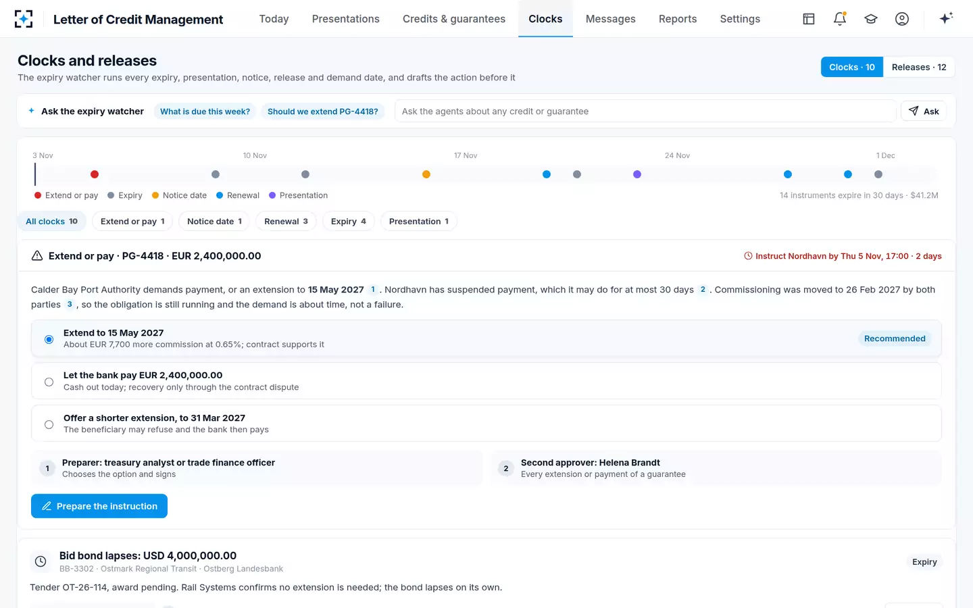Click the warning triangle beside Extend or pay
This screenshot has width=973, height=608.
pos(37,256)
